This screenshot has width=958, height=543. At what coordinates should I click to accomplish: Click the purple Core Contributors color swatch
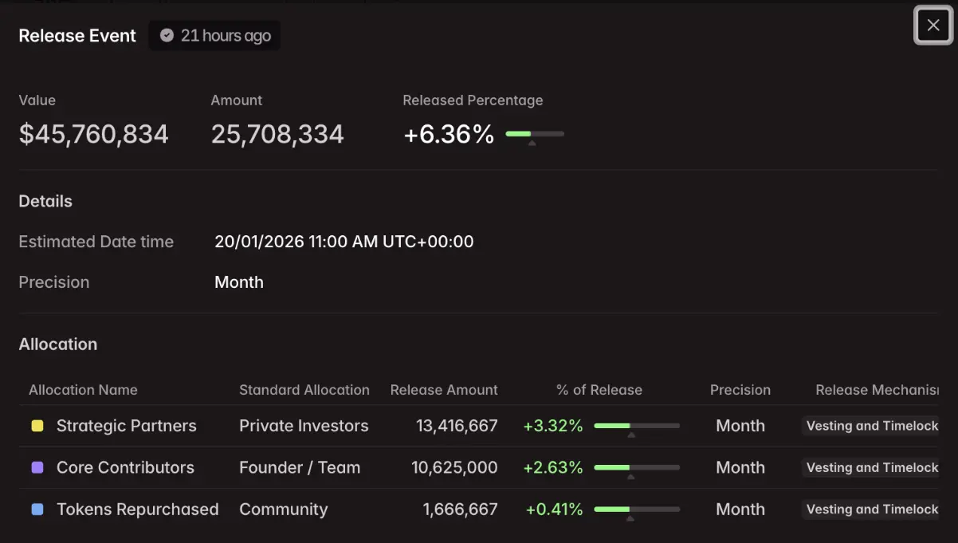[x=37, y=468]
